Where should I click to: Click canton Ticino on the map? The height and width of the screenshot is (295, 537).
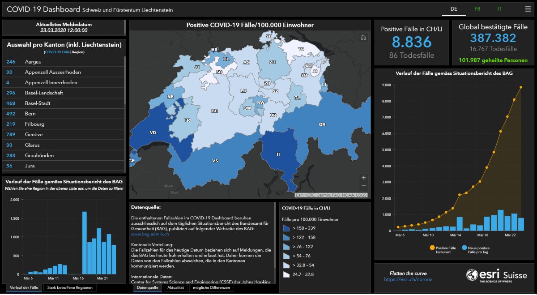tap(278, 154)
